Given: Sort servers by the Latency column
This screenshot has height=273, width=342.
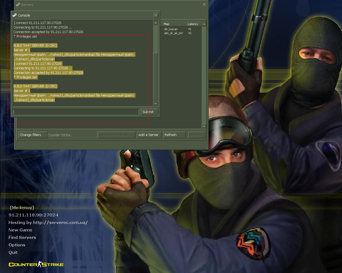Looking at the screenshot, I should coord(194,24).
